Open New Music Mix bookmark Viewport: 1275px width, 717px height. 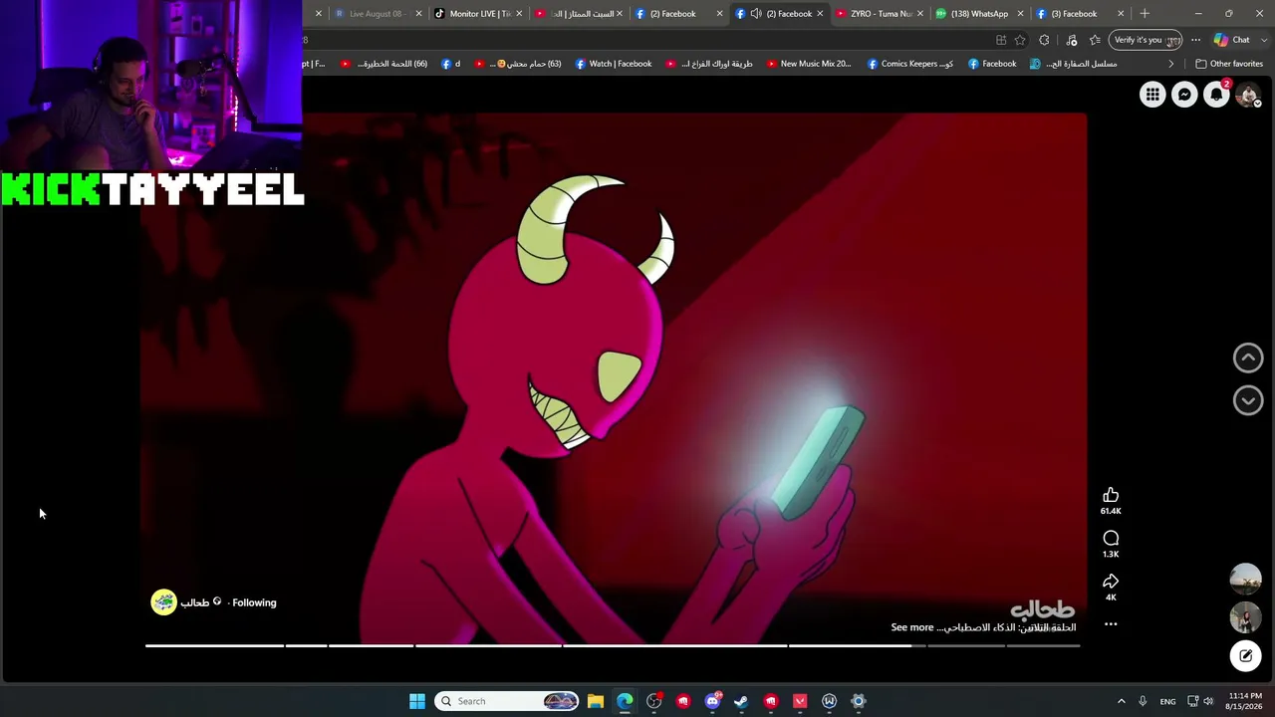(x=809, y=64)
